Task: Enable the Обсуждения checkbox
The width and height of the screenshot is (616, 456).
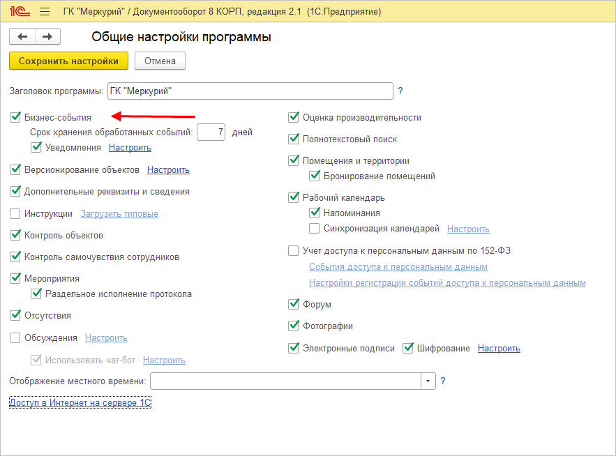Action: pos(15,337)
